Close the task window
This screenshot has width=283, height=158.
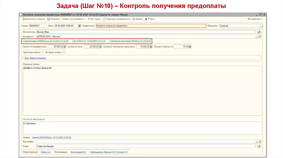264,15
